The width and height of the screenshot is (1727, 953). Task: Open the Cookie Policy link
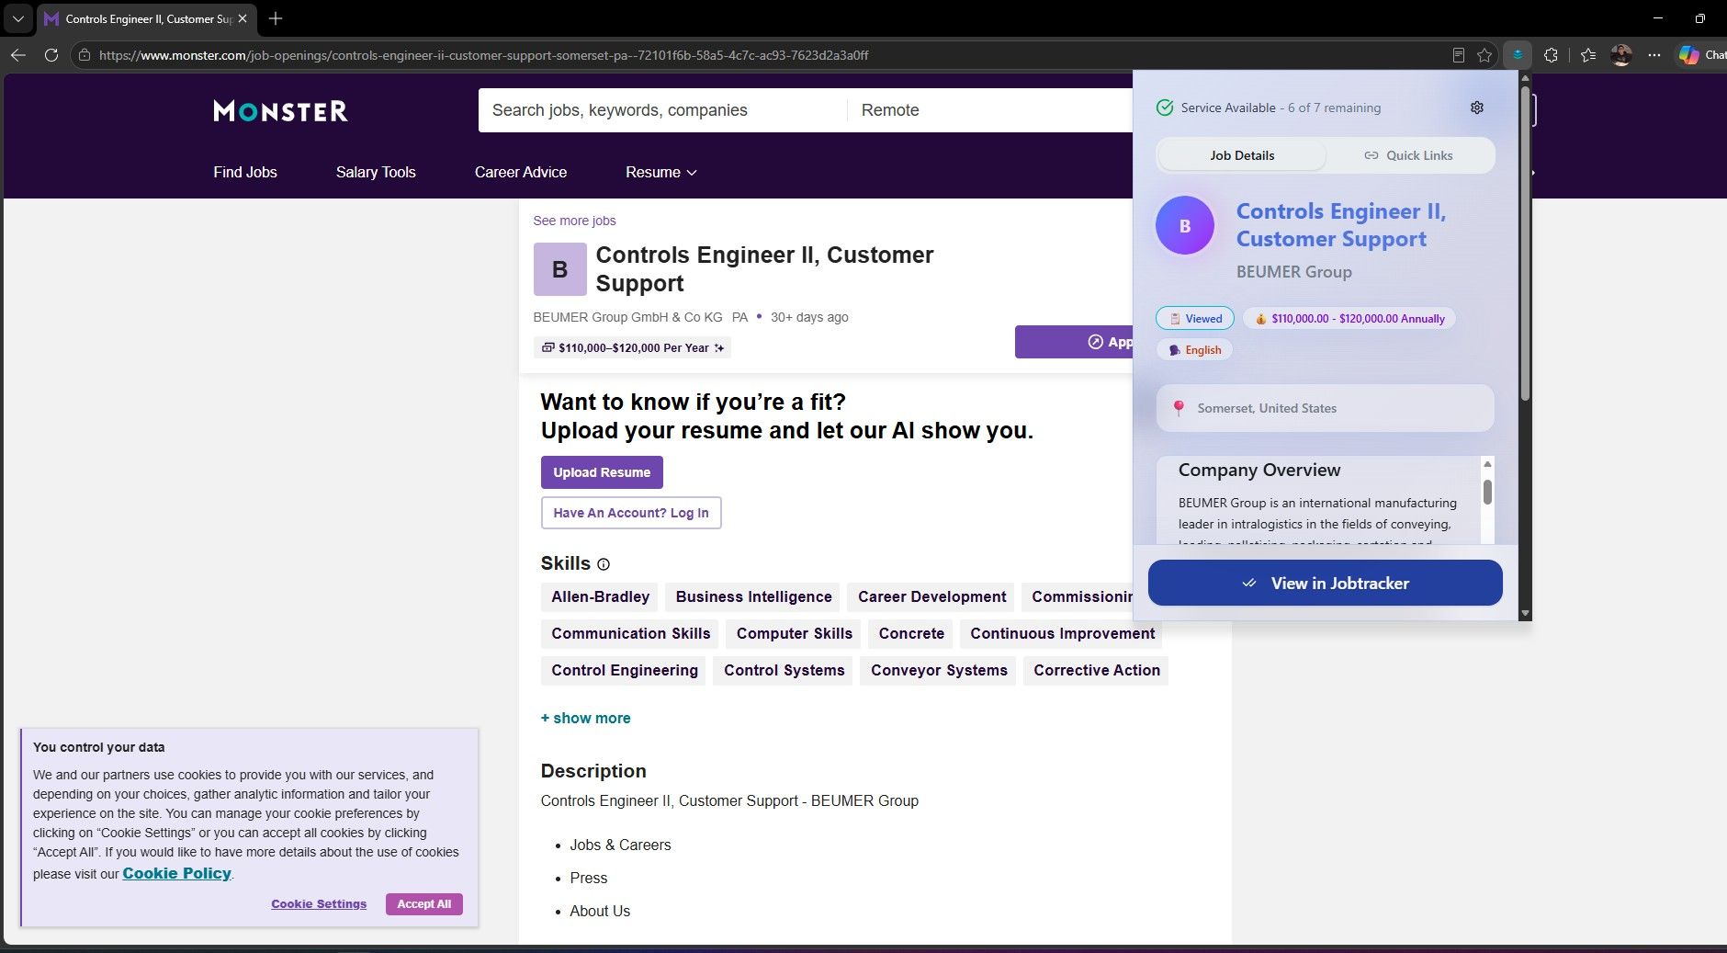(176, 873)
